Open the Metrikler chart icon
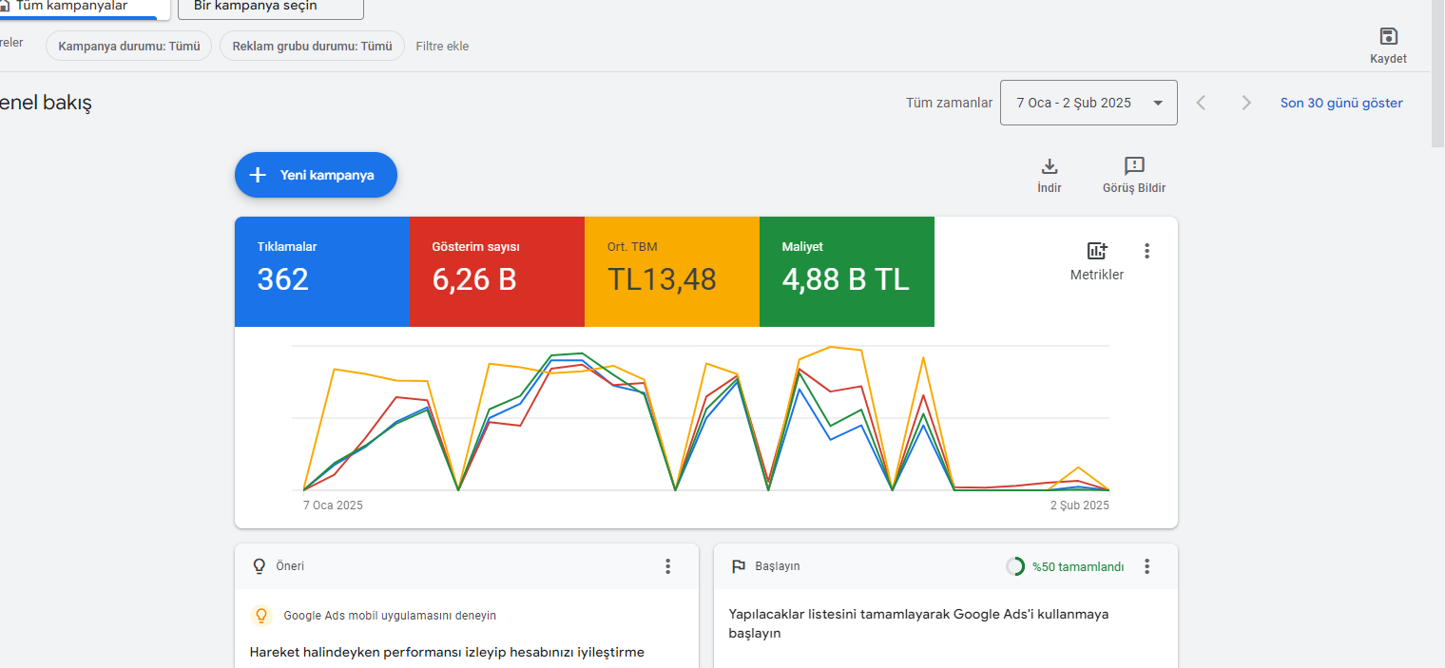The width and height of the screenshot is (1445, 668). tap(1097, 251)
